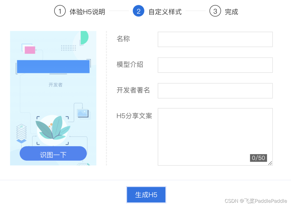
Task: Click the green semicircle decoration in preview
Action: 84,38
